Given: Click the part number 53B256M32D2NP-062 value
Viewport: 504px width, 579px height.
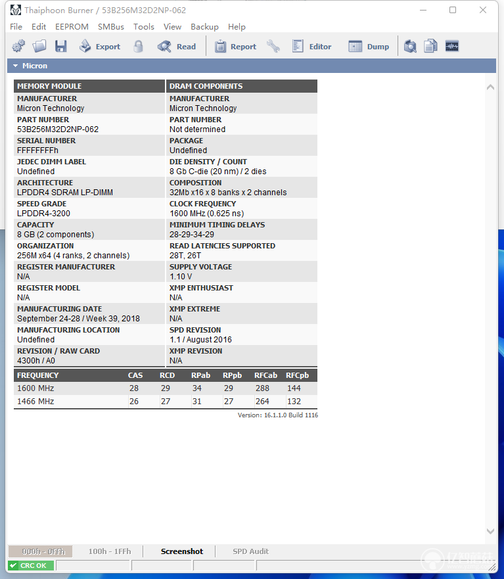Looking at the screenshot, I should [x=58, y=129].
